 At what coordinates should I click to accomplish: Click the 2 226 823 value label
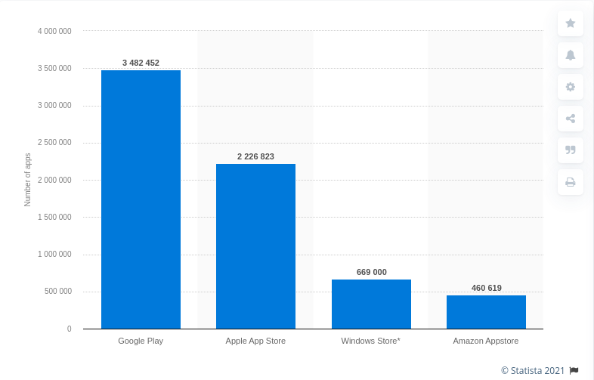pos(255,156)
